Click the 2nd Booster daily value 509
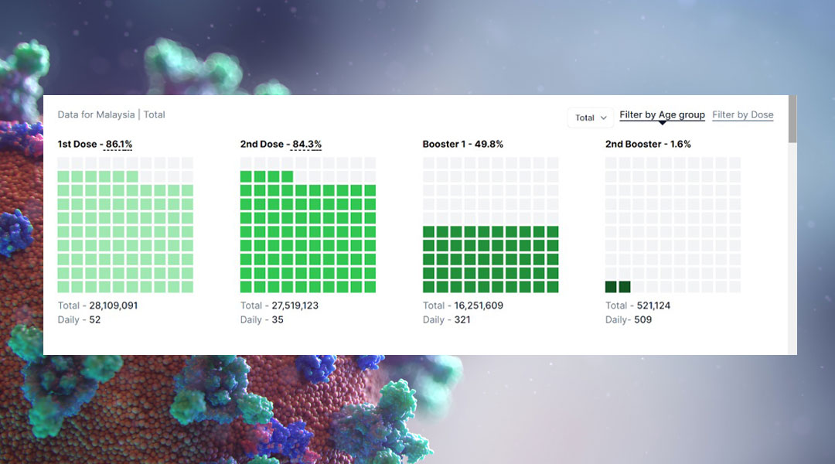The height and width of the screenshot is (464, 835). pyautogui.click(x=642, y=320)
